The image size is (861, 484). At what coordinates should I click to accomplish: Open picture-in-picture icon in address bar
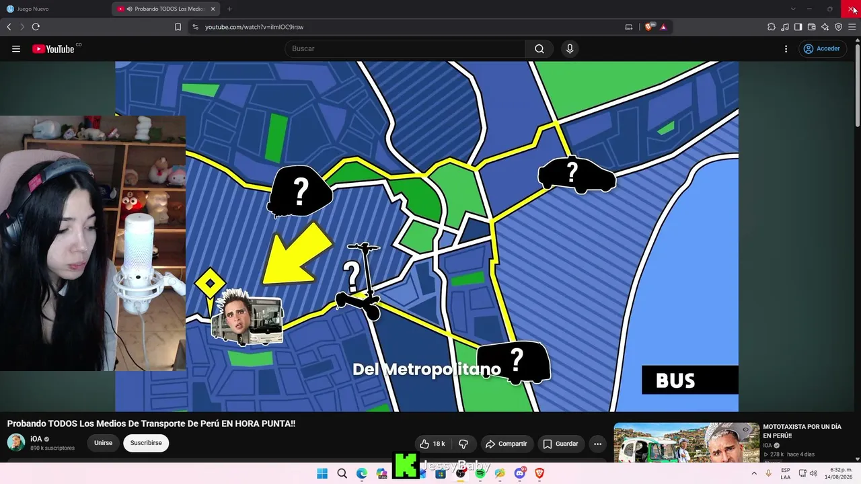tap(629, 27)
